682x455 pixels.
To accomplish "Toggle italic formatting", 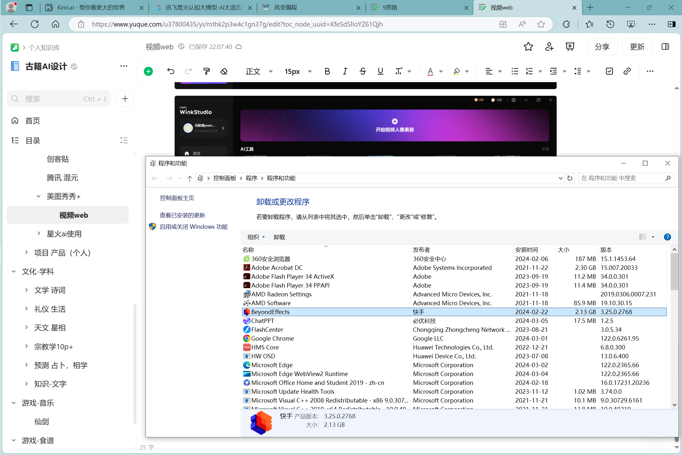I will coord(345,71).
